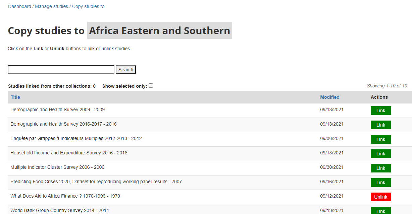Link Enquête par Grappes à Indicateurs Multiples
The height and width of the screenshot is (214, 412).
[381, 139]
